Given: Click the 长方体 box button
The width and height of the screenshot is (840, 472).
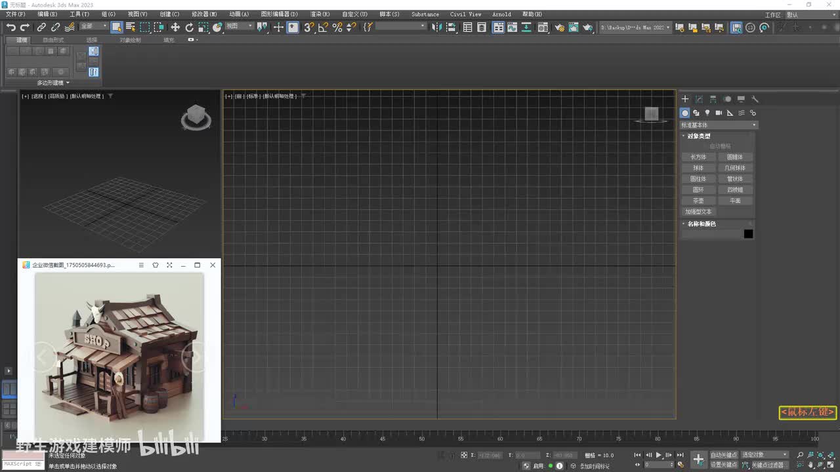Looking at the screenshot, I should 698,157.
